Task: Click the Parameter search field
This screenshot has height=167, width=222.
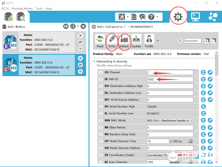Action: (x=193, y=41)
